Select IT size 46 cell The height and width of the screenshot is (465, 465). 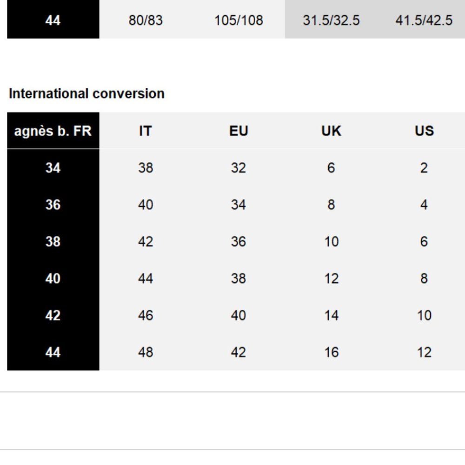146,315
